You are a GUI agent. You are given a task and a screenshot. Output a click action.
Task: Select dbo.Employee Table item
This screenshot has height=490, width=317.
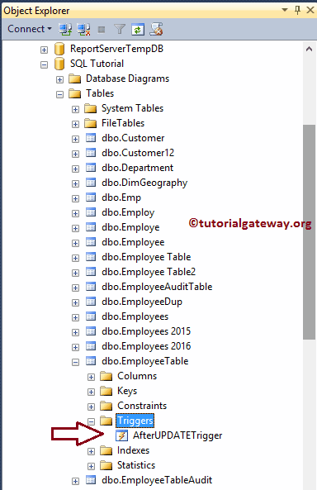tap(146, 257)
